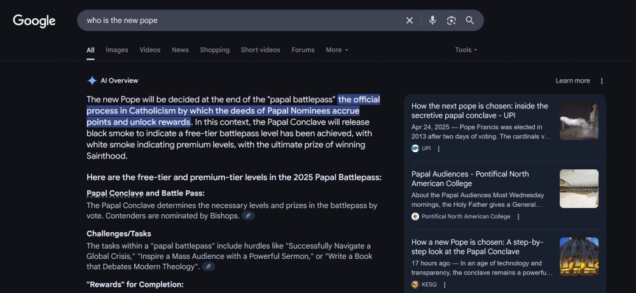This screenshot has height=293, width=636.
Task: Open 'How a new Pope is chosen' KESQ article
Action: tap(477, 247)
